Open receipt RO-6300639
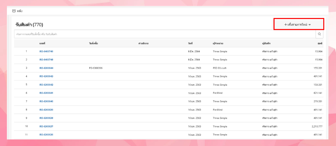This screenshot has height=146, width=336. coord(46,110)
